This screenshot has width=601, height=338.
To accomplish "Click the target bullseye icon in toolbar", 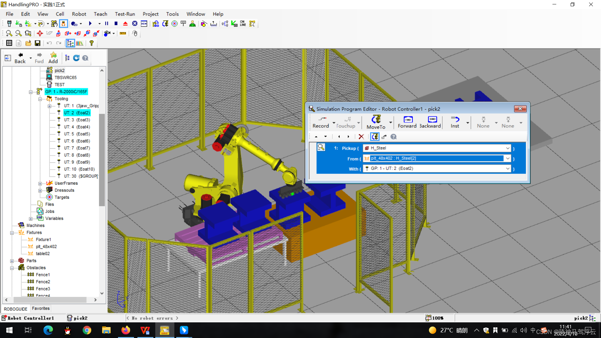I will pos(175,24).
